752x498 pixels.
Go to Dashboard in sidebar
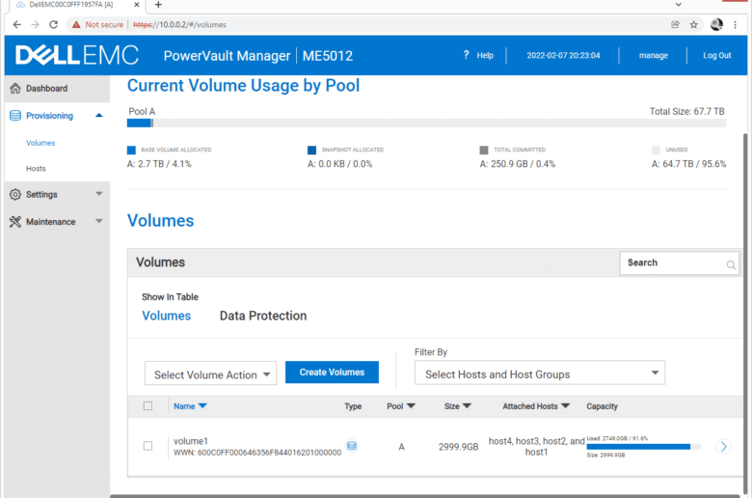point(46,89)
